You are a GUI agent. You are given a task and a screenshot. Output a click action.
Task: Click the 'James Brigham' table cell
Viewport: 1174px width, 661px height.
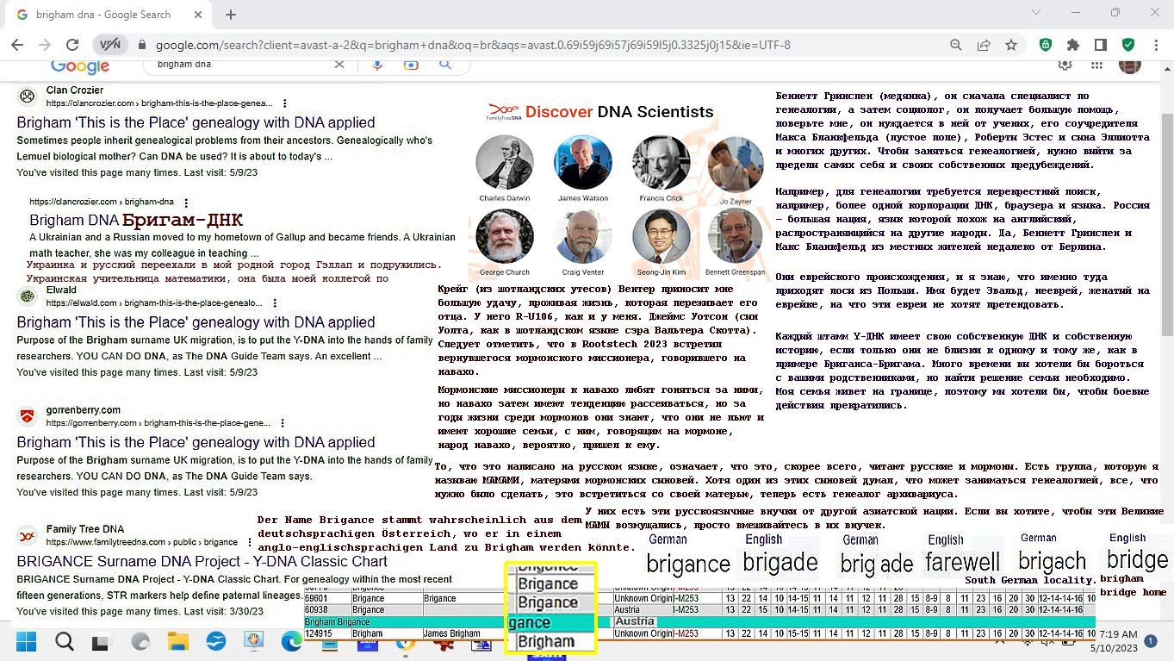451,633
